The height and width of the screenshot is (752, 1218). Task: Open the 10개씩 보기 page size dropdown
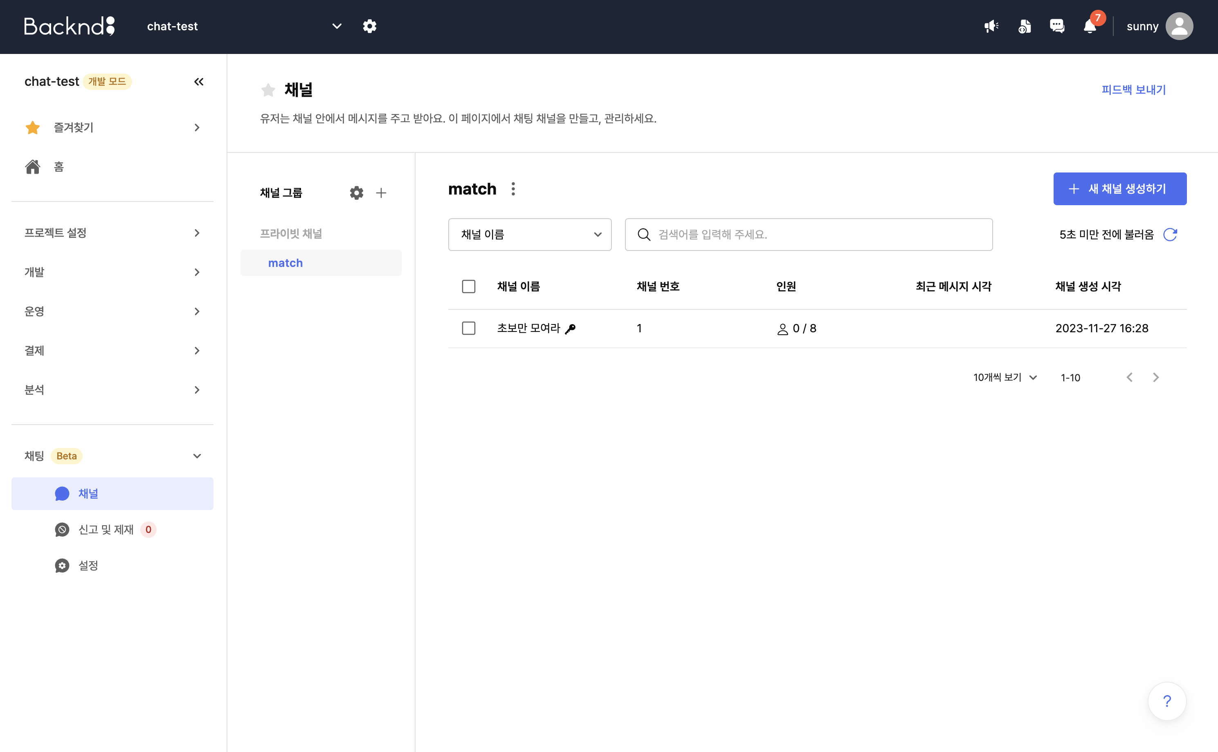pyautogui.click(x=1005, y=378)
